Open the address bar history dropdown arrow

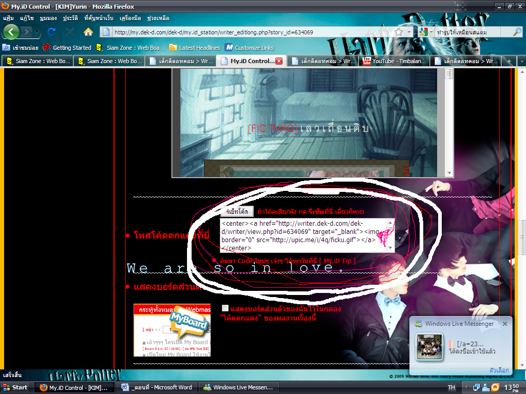tap(409, 32)
